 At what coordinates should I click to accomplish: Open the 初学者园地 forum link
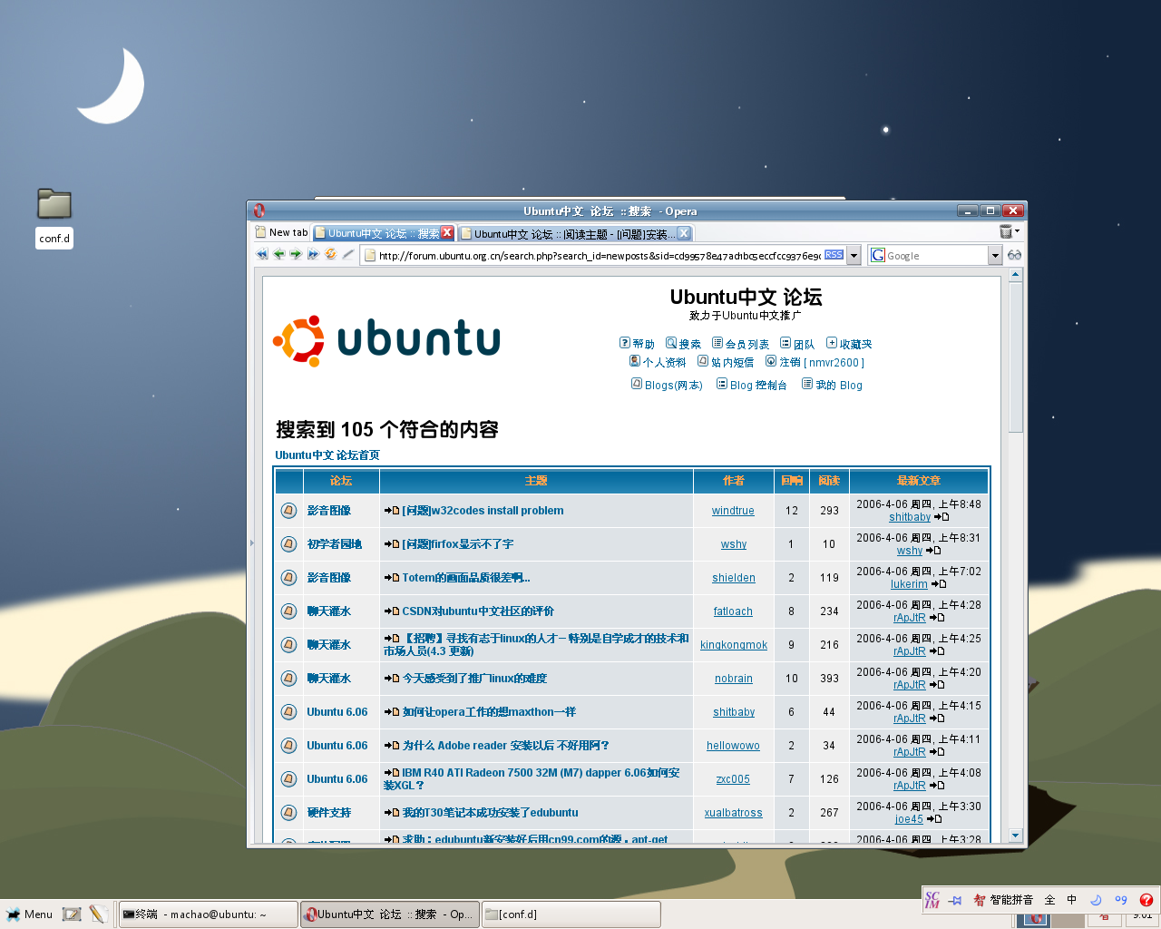click(x=334, y=544)
